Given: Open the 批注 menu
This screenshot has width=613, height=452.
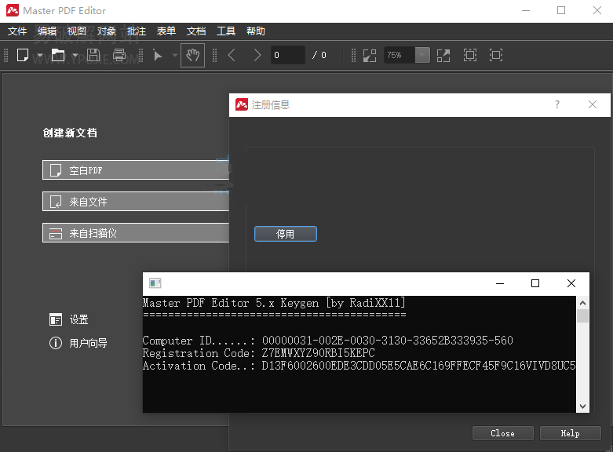Looking at the screenshot, I should (x=137, y=31).
